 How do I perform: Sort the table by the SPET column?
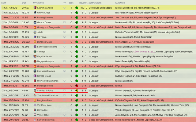[x=24, y=3]
